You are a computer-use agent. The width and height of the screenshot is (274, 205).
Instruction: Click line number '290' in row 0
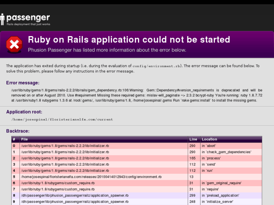(x=192, y=146)
